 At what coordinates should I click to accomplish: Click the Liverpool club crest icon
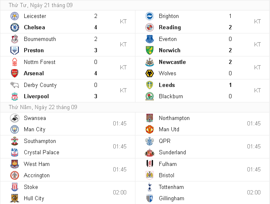15,97
